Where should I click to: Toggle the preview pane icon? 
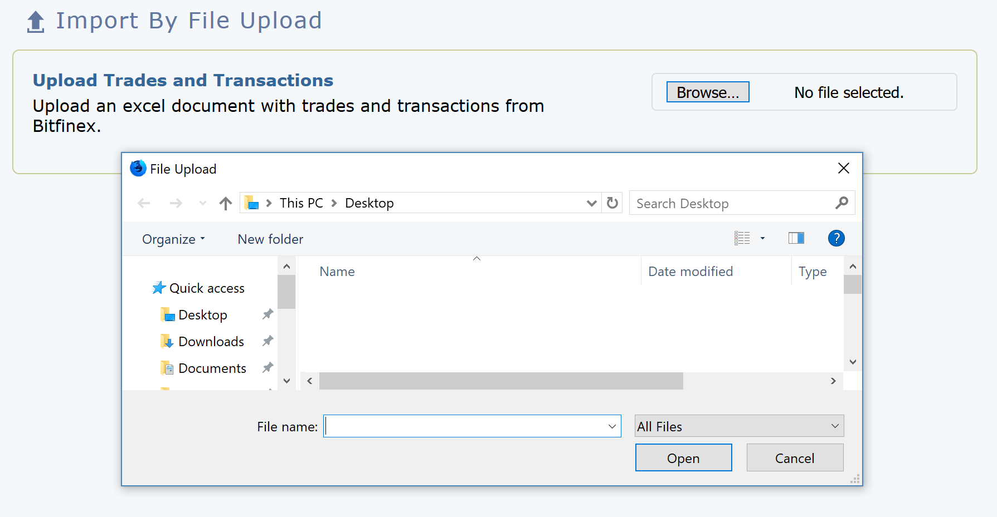coord(796,239)
